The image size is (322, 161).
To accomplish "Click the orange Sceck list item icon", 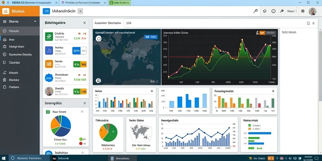I will pos(49,64).
